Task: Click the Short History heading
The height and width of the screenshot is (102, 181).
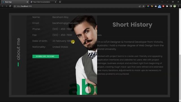Action: [132, 25]
